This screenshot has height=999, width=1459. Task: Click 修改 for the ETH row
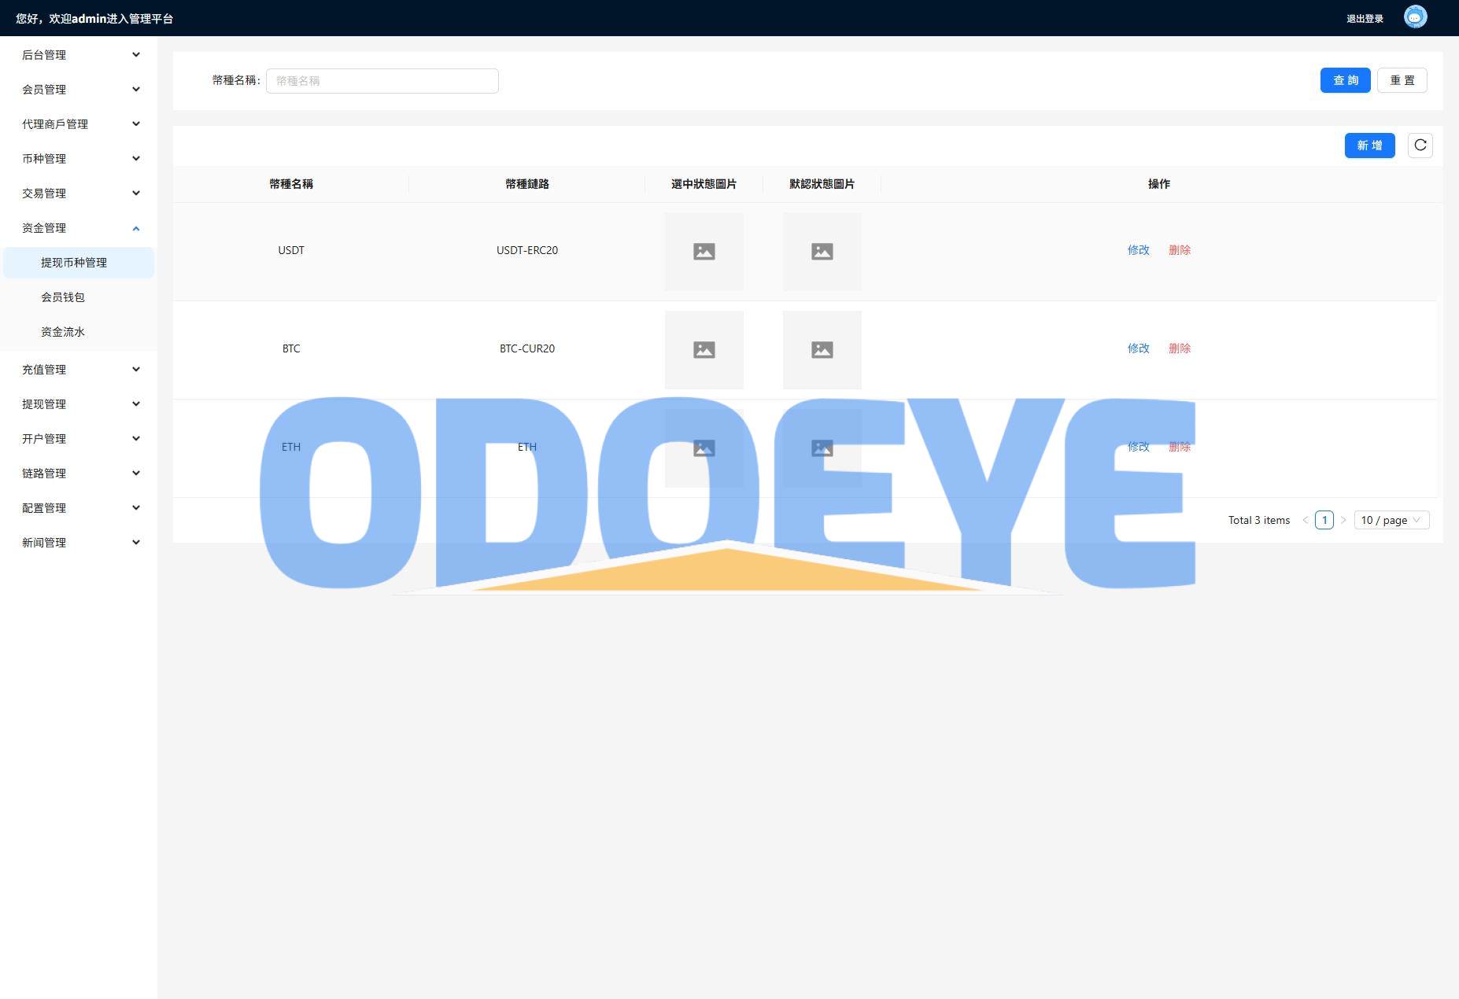point(1138,447)
